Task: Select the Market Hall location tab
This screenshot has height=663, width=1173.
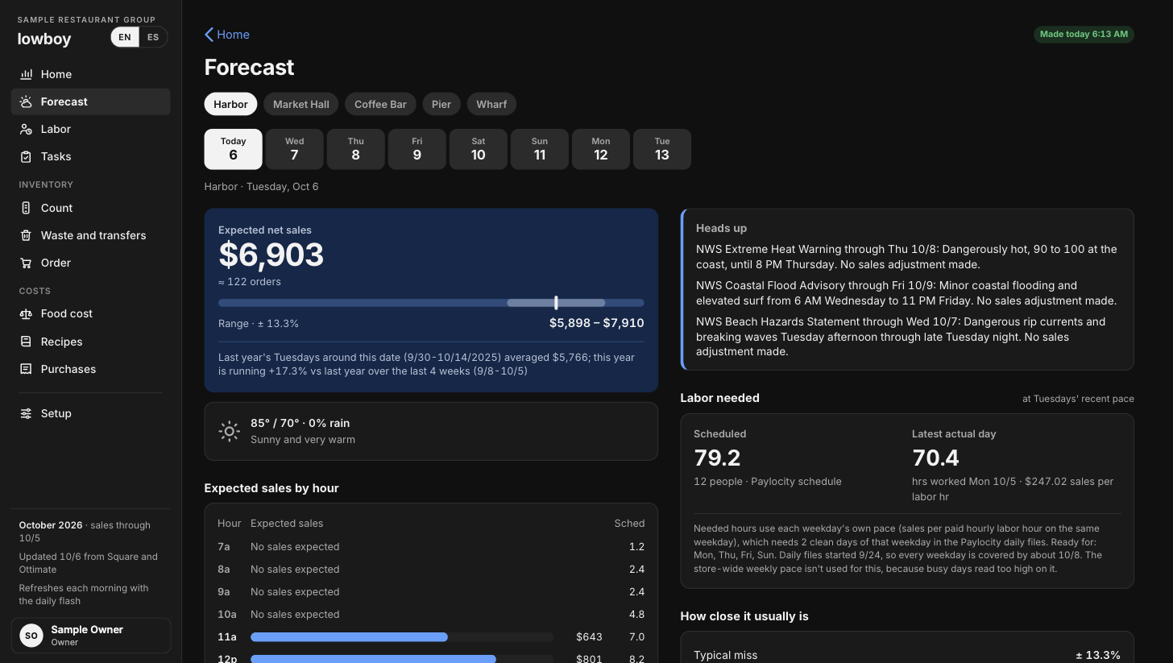Action: (x=301, y=104)
